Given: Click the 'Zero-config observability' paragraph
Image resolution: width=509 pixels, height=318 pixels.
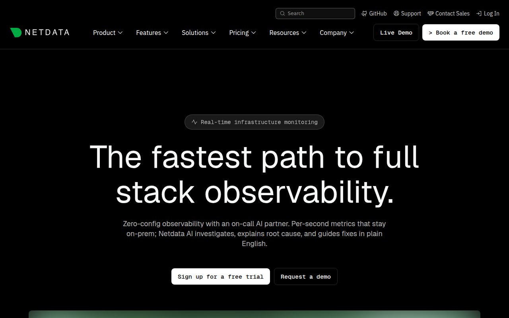Looking at the screenshot, I should [x=254, y=234].
